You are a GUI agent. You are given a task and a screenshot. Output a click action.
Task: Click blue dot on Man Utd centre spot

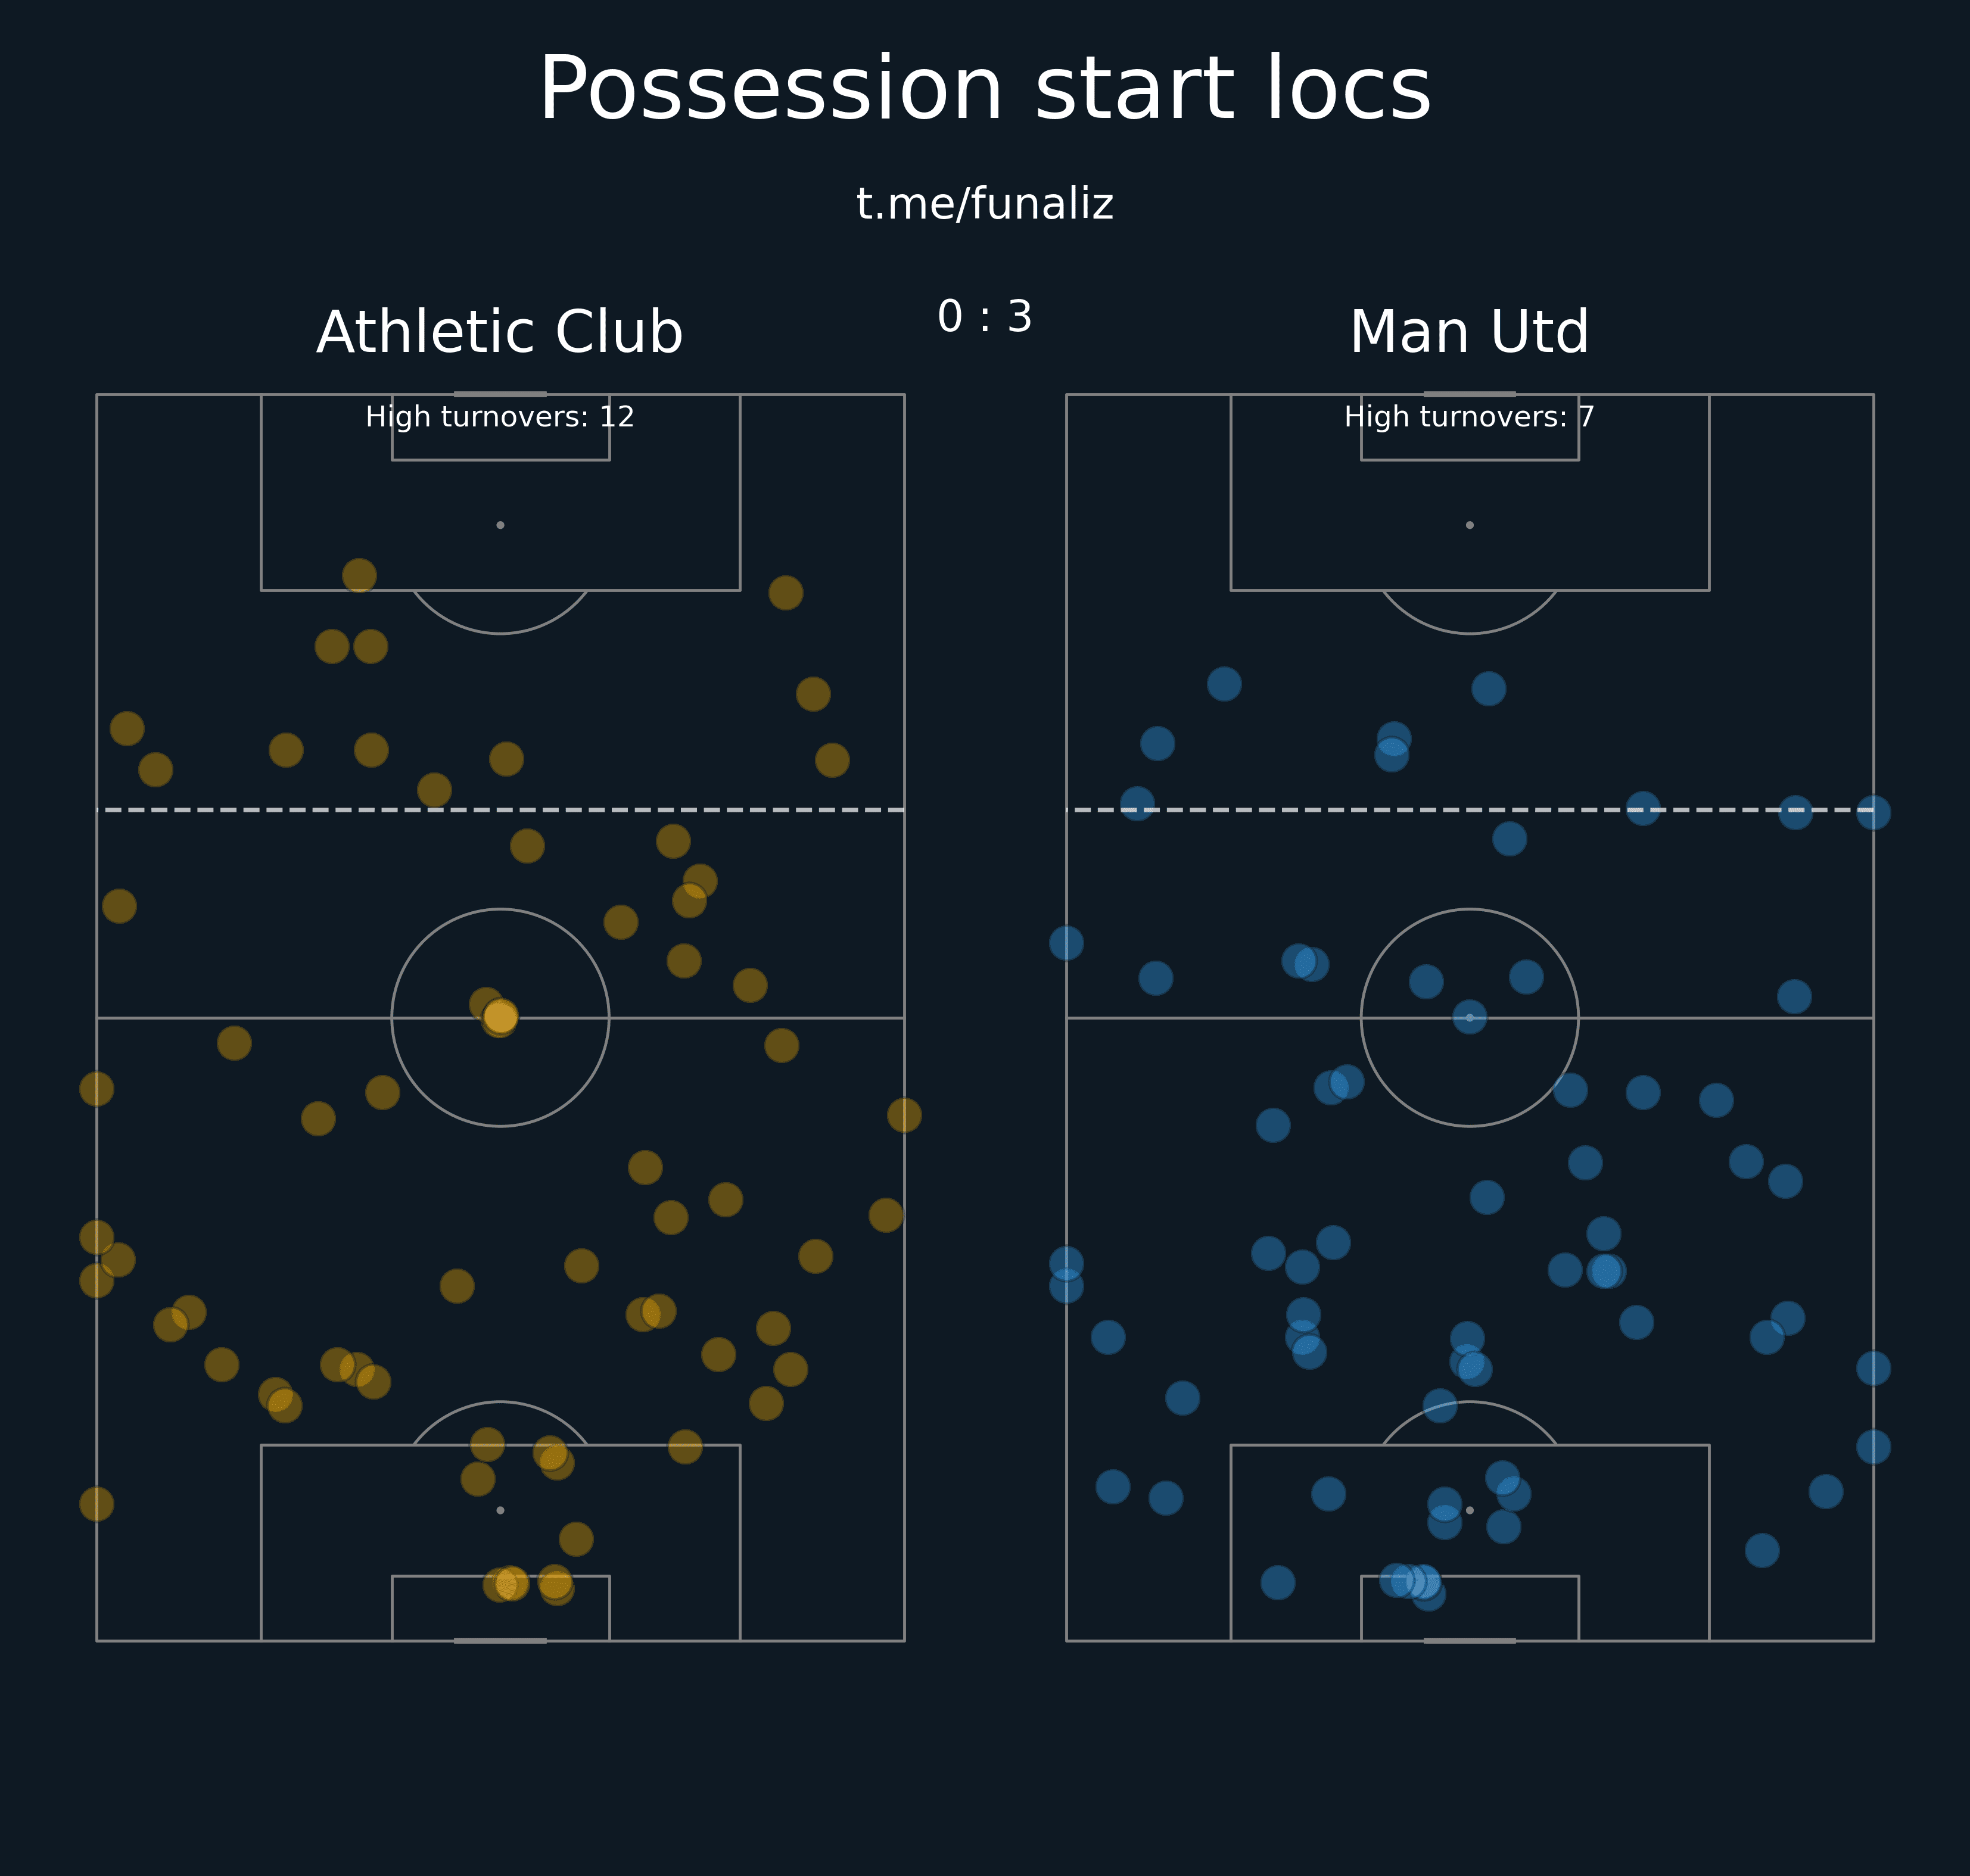(x=1469, y=1017)
